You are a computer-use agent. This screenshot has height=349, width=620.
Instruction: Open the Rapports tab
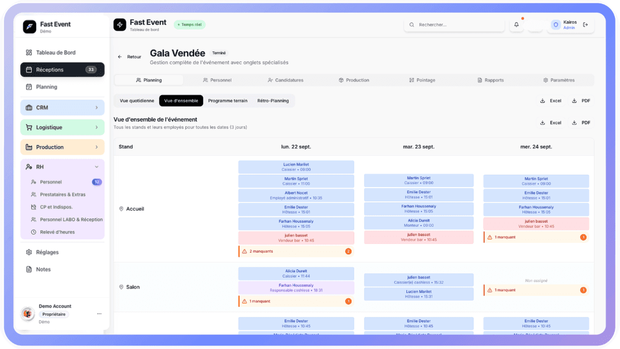[491, 80]
